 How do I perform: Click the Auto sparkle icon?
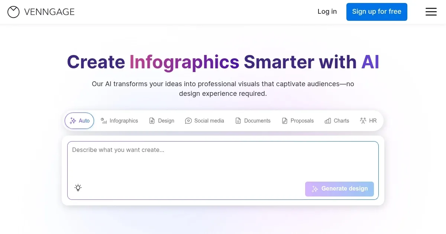pyautogui.click(x=73, y=120)
